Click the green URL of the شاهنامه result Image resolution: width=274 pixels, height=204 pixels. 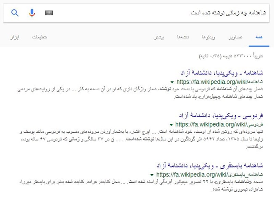[220, 82]
